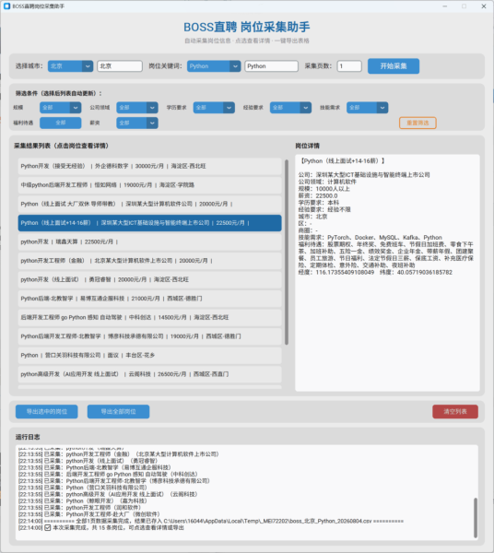Open the city selection dropdown showing 北京

[71, 66]
